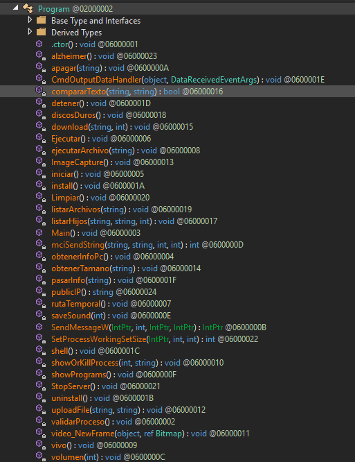Viewport: 355px width, 462px height.
Task: Click the method icon beside .ctor()
Action: pos(39,44)
